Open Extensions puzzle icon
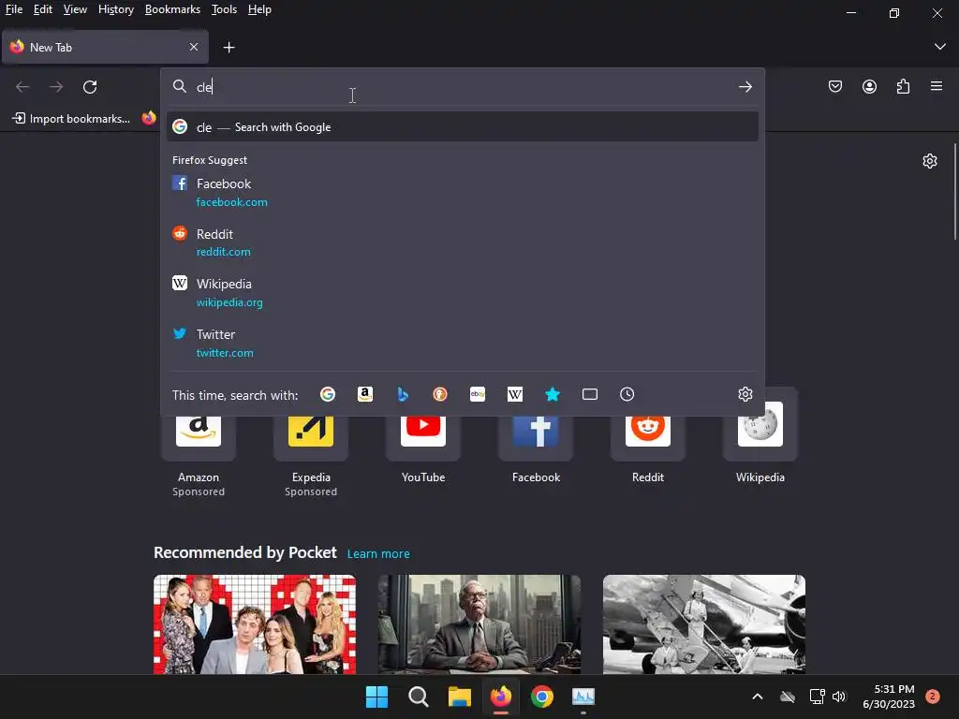The height and width of the screenshot is (719, 959). coord(903,87)
